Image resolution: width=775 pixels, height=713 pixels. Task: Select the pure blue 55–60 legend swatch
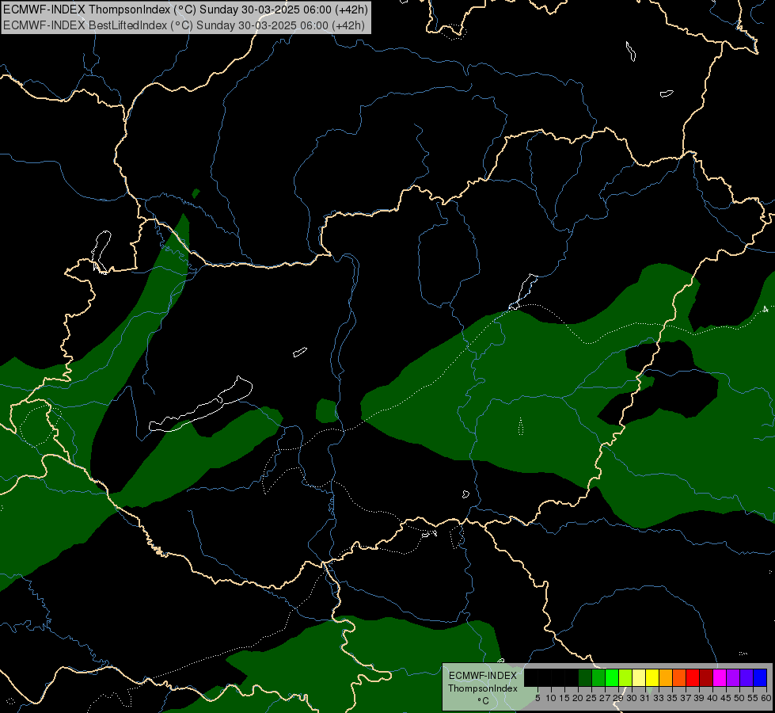click(760, 677)
